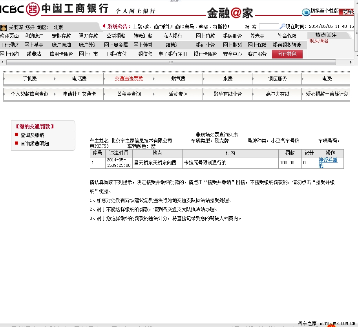The height and width of the screenshot is (327, 358).
Task: Open 私人银行 menu
Action: pyautogui.click(x=173, y=36)
